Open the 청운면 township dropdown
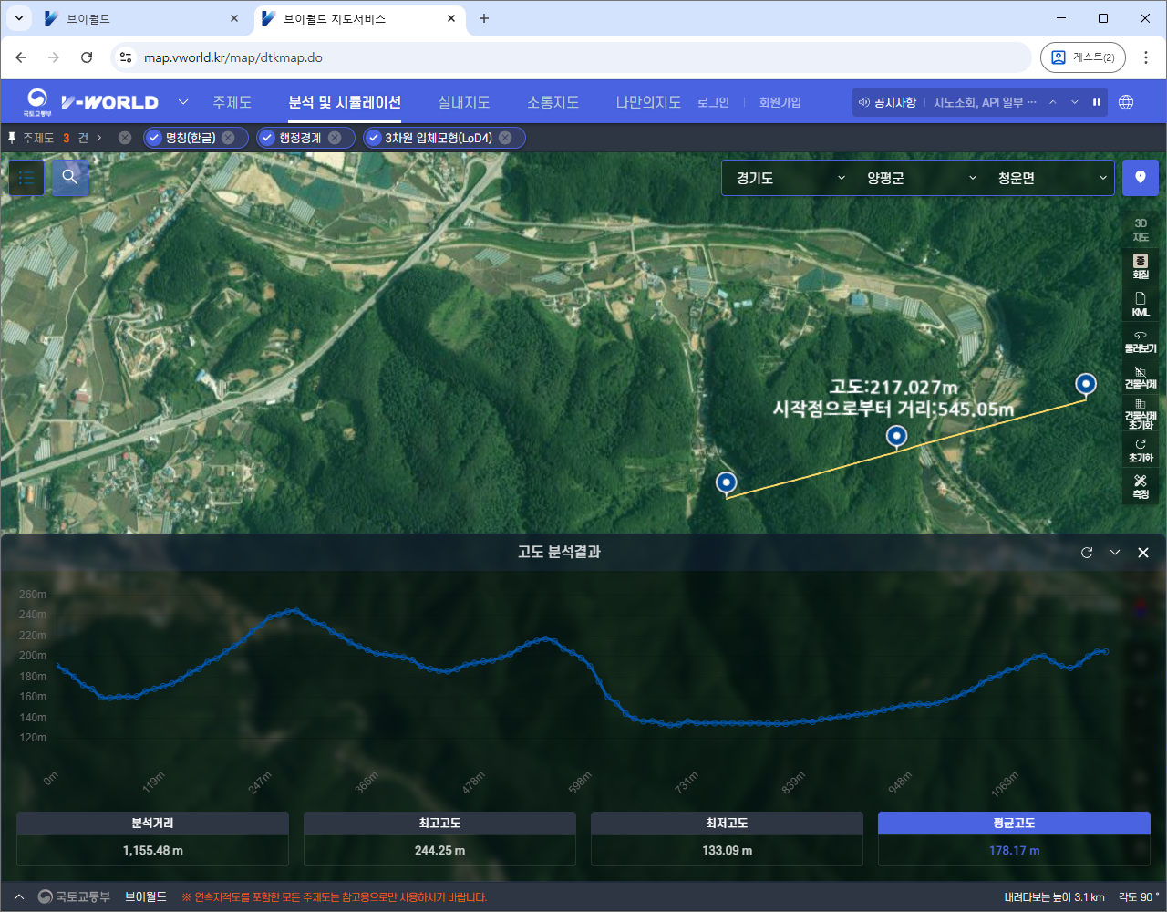Viewport: 1167px width, 912px height. 1051,178
